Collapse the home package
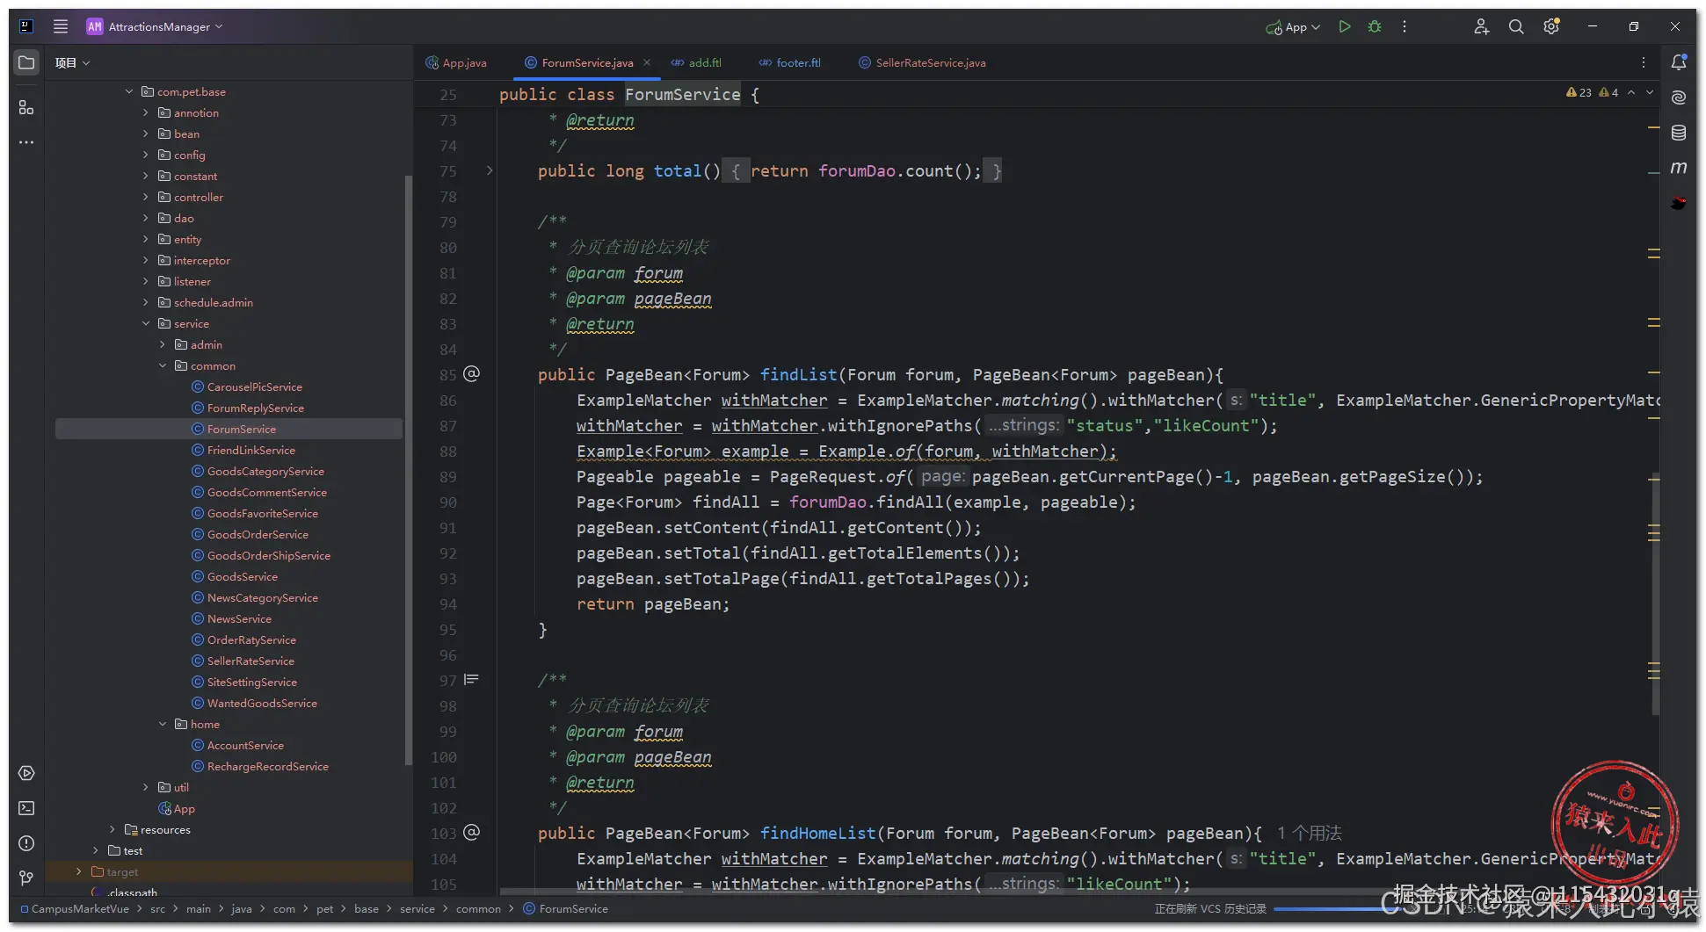The width and height of the screenshot is (1706, 932). coord(163,724)
